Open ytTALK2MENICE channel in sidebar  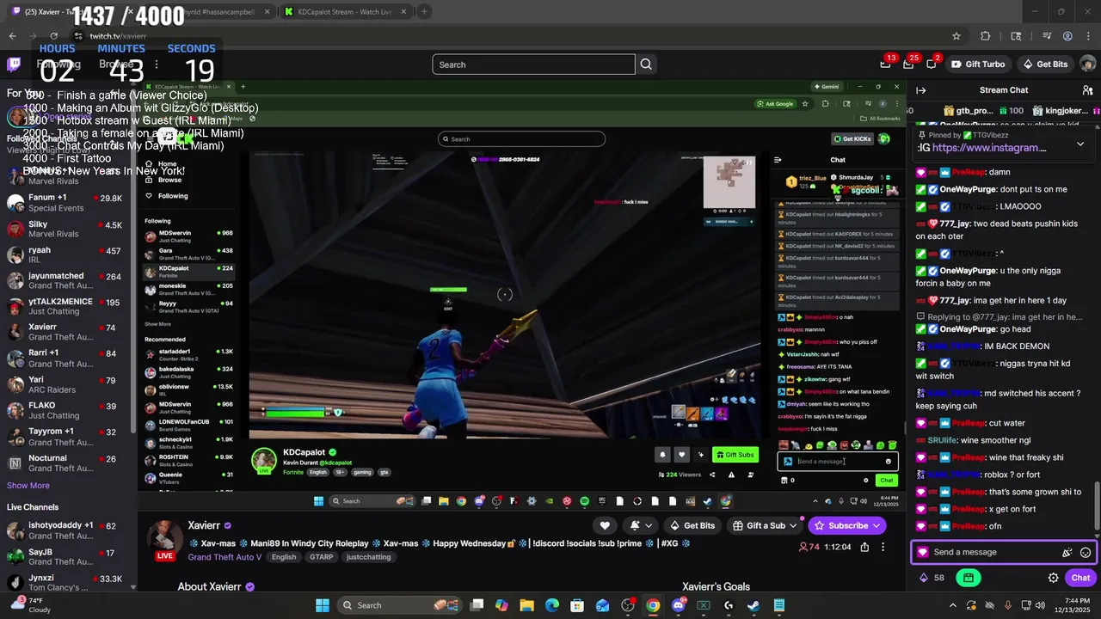point(67,307)
